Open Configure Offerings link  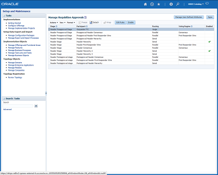click(16, 26)
